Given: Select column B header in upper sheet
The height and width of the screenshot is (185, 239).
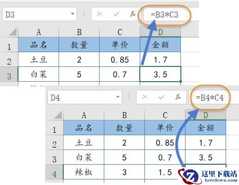Looking at the screenshot, I should pos(79,32).
